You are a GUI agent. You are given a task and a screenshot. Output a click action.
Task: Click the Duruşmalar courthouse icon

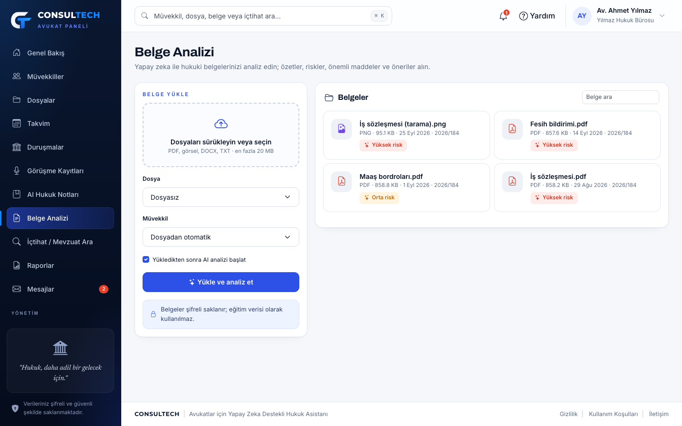17,147
